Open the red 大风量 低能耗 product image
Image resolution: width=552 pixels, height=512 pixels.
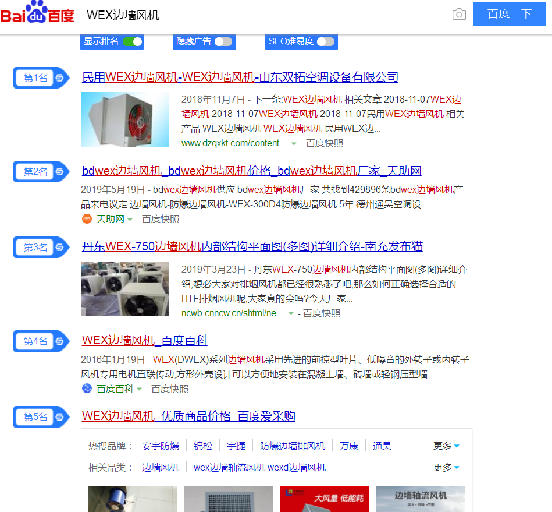click(325, 499)
